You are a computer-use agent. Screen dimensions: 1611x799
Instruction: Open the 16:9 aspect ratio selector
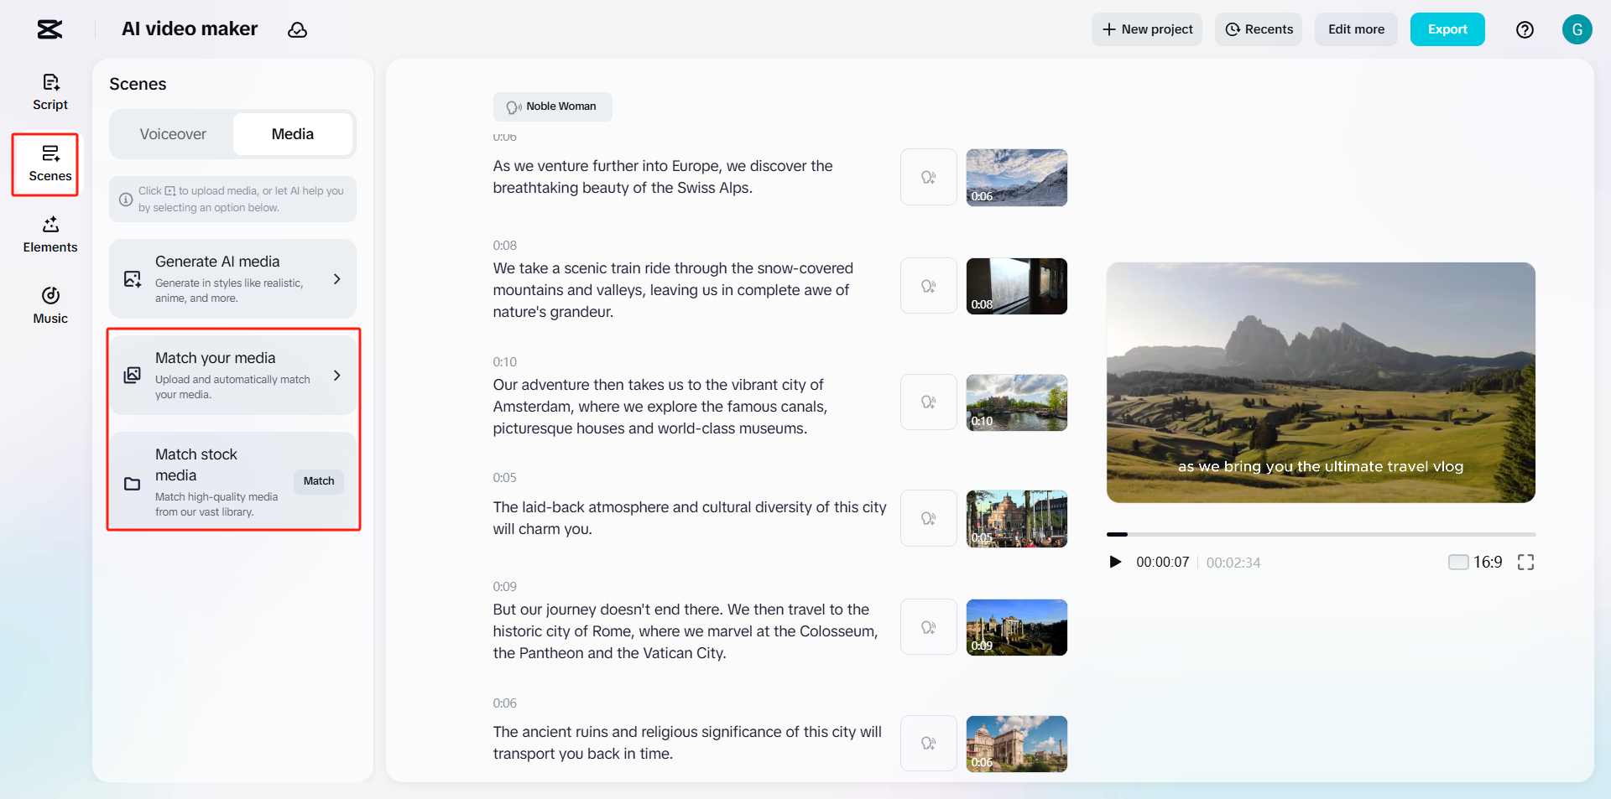pyautogui.click(x=1476, y=563)
